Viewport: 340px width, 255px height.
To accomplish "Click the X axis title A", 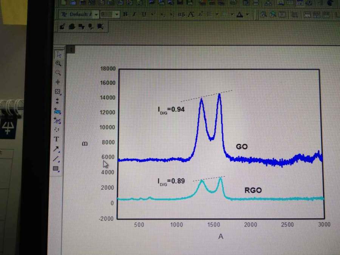I will click(x=221, y=236).
